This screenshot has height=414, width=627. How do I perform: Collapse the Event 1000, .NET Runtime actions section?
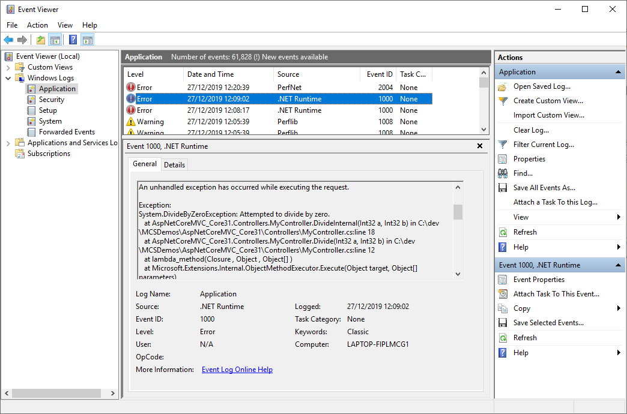coord(618,265)
